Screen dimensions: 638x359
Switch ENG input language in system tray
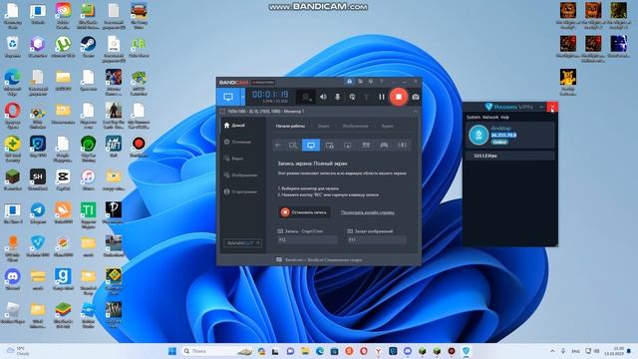pyautogui.click(x=575, y=351)
